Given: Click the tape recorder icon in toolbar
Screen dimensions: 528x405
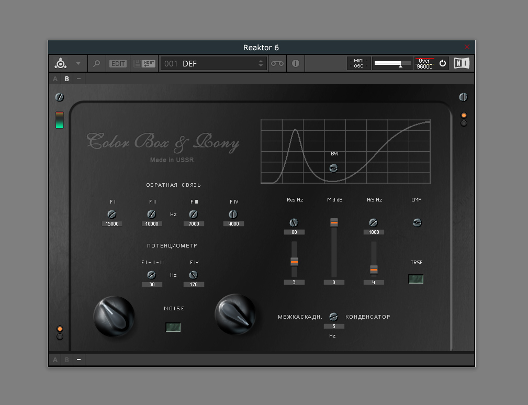Looking at the screenshot, I should (x=277, y=63).
